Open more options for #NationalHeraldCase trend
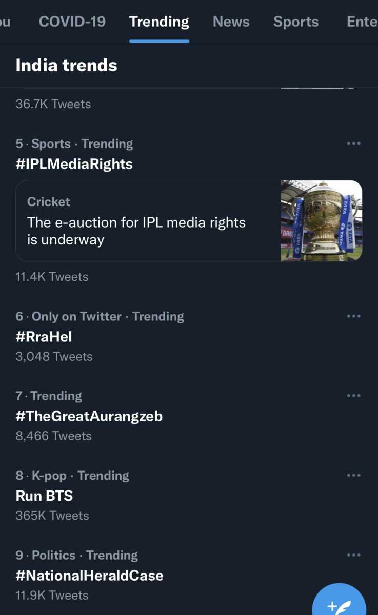 353,556
